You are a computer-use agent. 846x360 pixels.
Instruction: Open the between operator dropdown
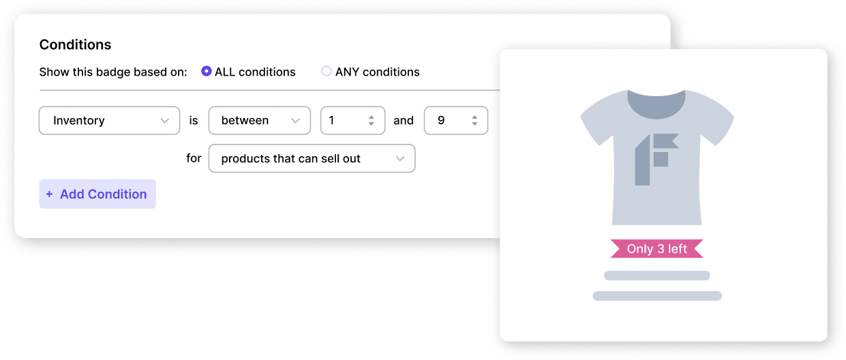[x=259, y=121]
